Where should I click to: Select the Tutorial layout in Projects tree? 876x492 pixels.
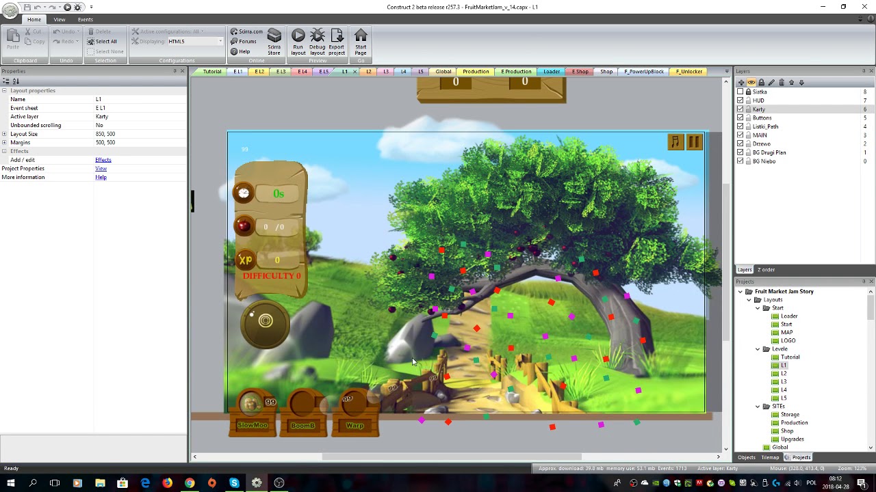[790, 357]
